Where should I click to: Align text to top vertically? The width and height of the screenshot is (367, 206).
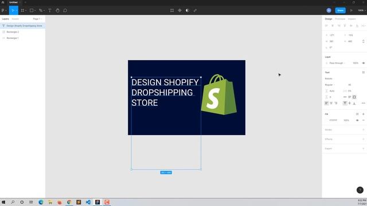pyautogui.click(x=345, y=103)
